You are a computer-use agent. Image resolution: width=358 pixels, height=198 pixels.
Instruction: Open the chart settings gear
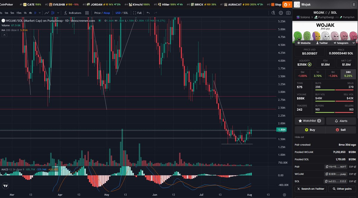pyautogui.click(x=281, y=13)
